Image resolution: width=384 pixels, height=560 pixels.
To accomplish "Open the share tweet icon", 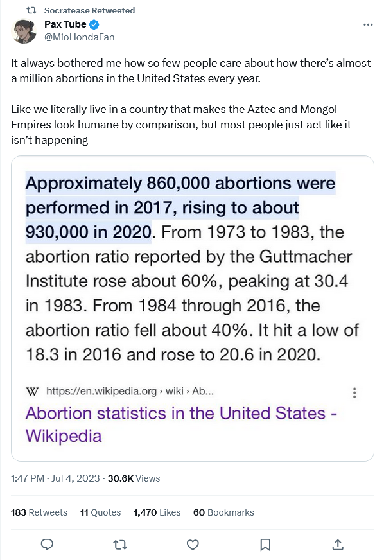I will (x=338, y=545).
